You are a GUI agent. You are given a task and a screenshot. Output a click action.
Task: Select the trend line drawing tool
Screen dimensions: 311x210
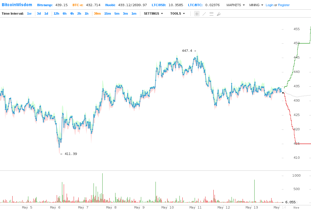(204, 14)
